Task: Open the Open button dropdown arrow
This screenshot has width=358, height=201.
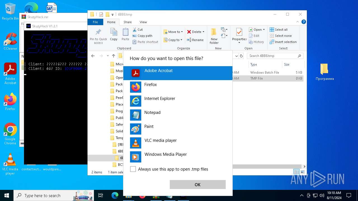Action: pyautogui.click(x=264, y=30)
